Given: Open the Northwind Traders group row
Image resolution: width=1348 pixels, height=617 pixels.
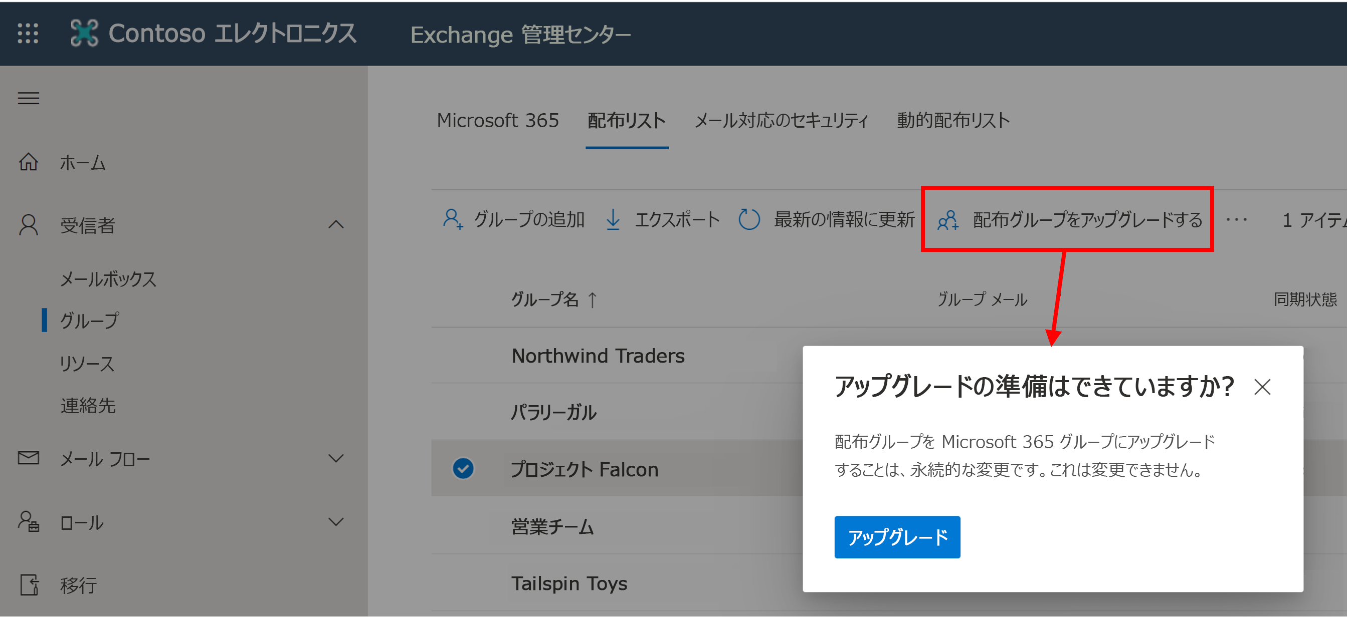Looking at the screenshot, I should point(598,356).
